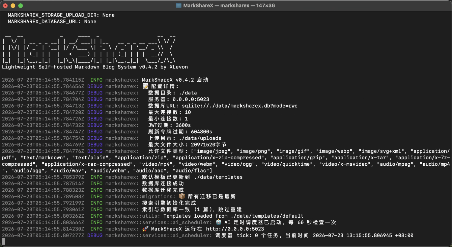Click the package emoji before 所有迁移已是最新

click(182, 196)
